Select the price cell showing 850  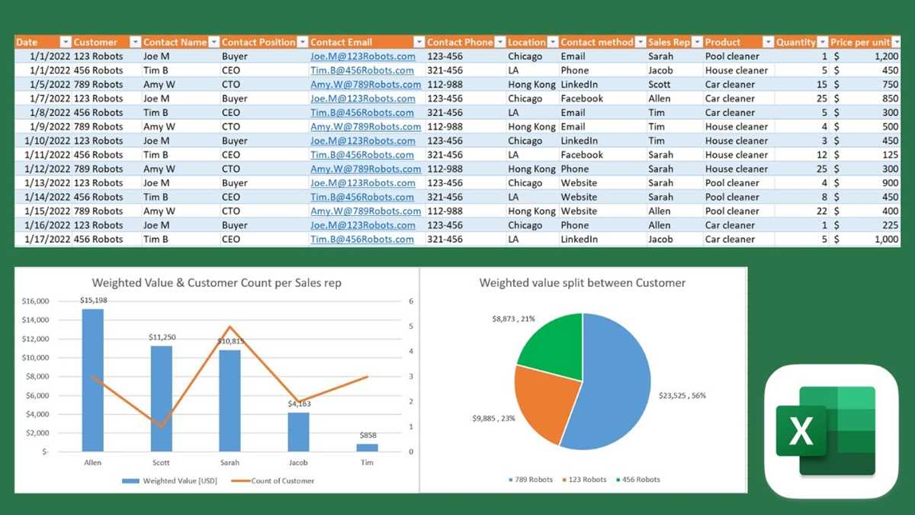[x=865, y=98]
